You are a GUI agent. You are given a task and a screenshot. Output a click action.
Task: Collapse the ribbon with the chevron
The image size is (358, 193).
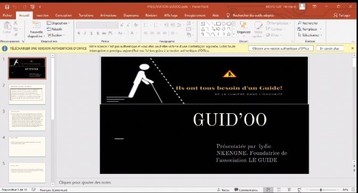tap(353, 41)
